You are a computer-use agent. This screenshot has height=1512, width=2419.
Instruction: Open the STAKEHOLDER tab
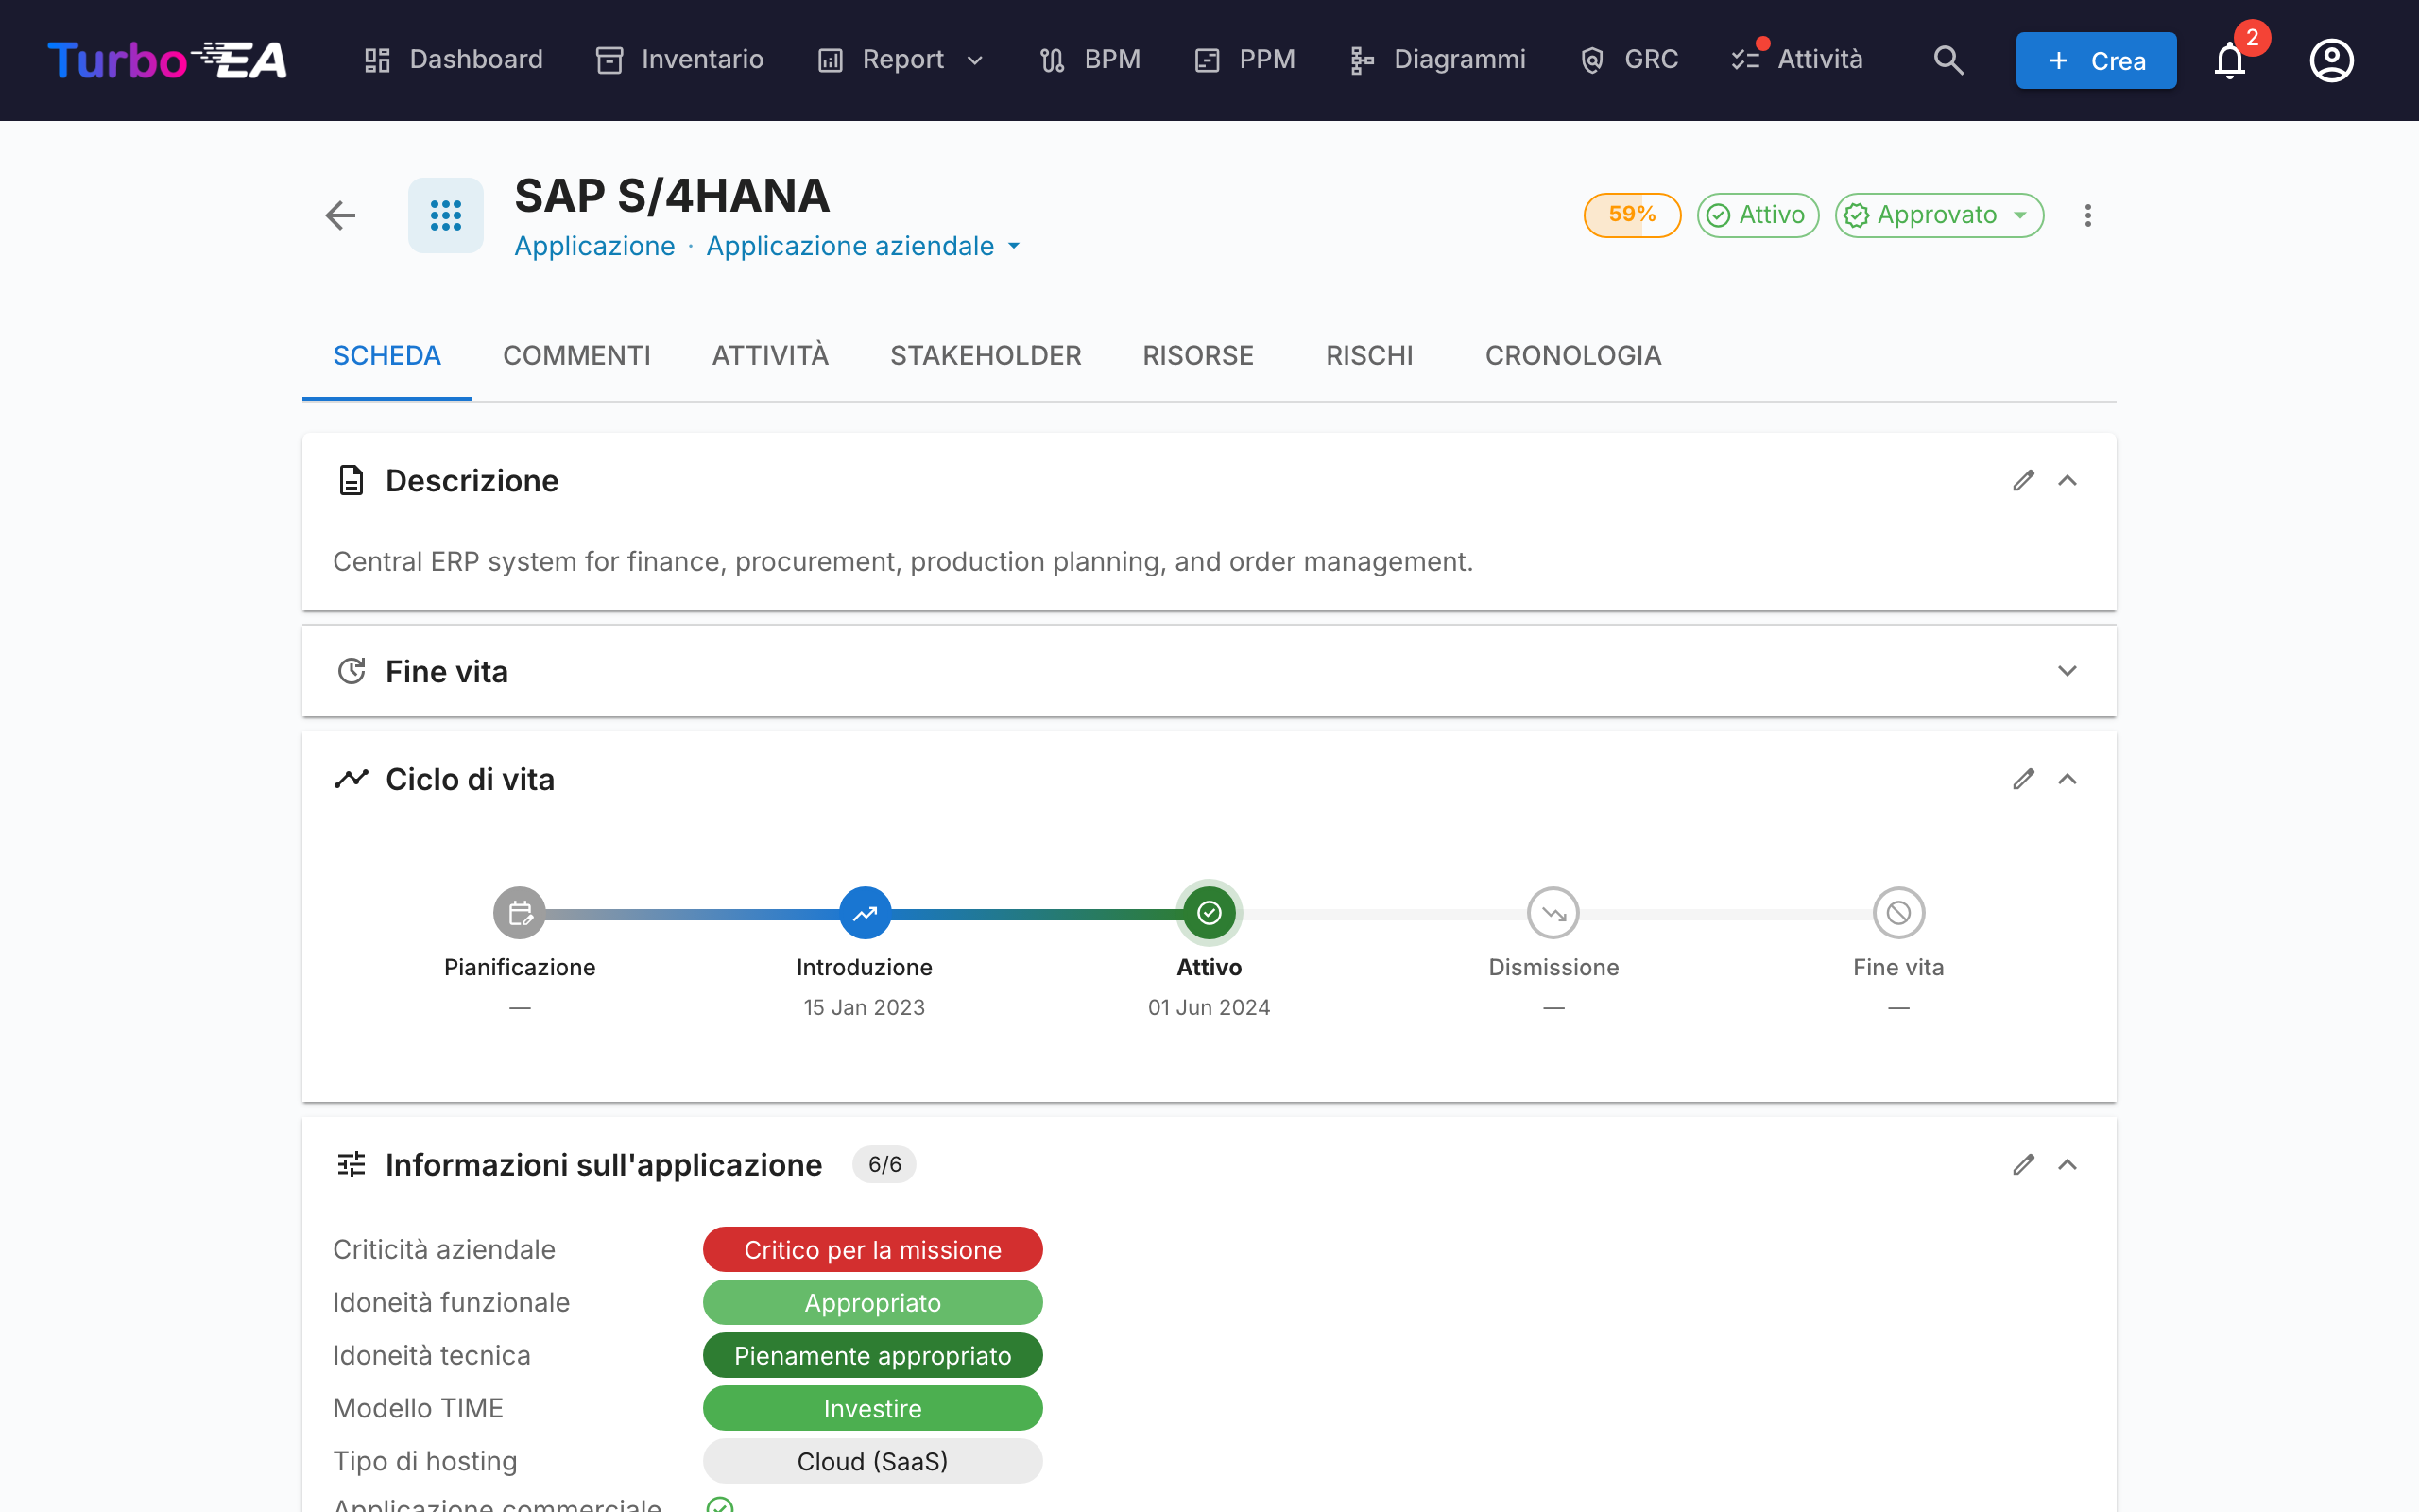tap(986, 356)
